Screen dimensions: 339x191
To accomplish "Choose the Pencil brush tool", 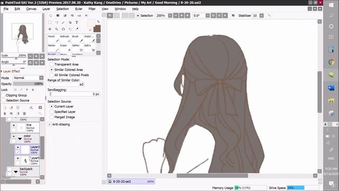I will (x=53, y=39).
